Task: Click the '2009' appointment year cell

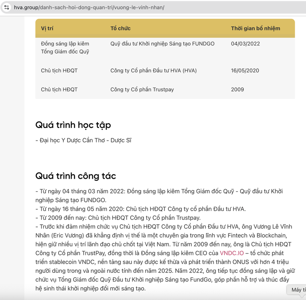Action: coord(237,89)
